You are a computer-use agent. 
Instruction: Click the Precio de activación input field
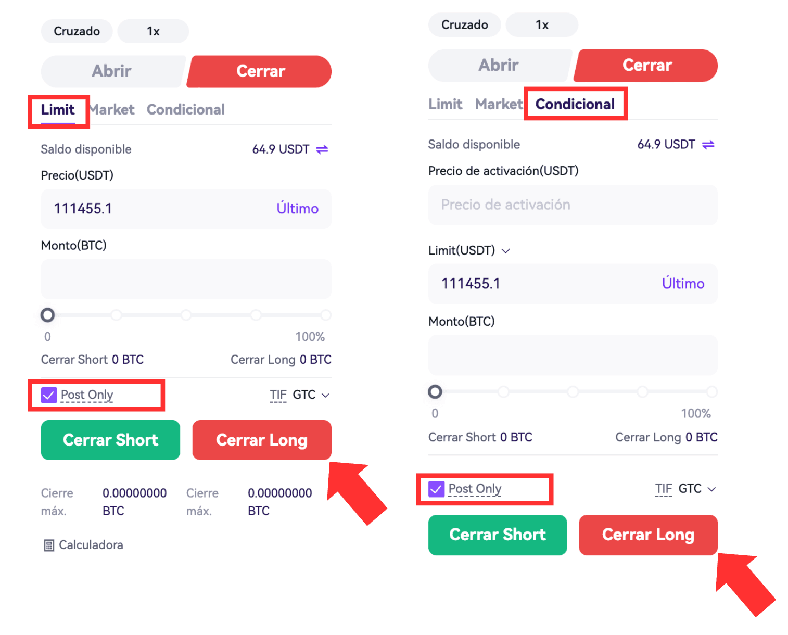(573, 205)
